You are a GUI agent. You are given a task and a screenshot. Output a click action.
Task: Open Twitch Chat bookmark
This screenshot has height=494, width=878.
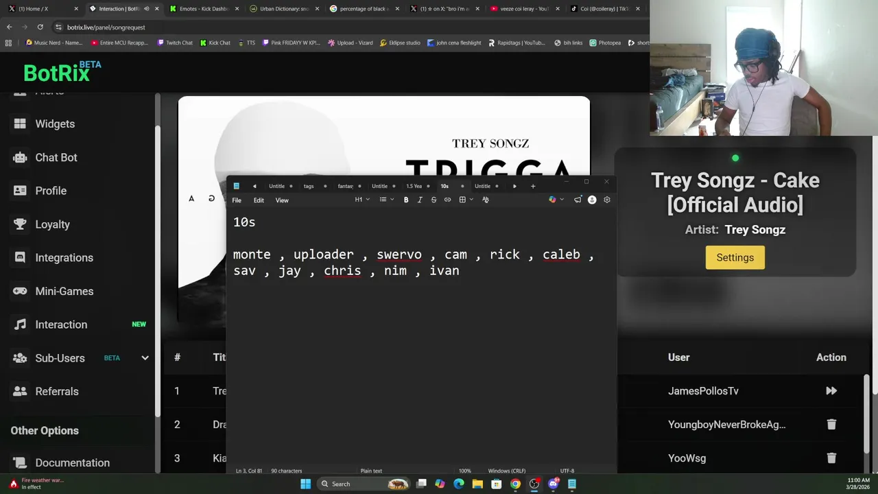point(175,43)
